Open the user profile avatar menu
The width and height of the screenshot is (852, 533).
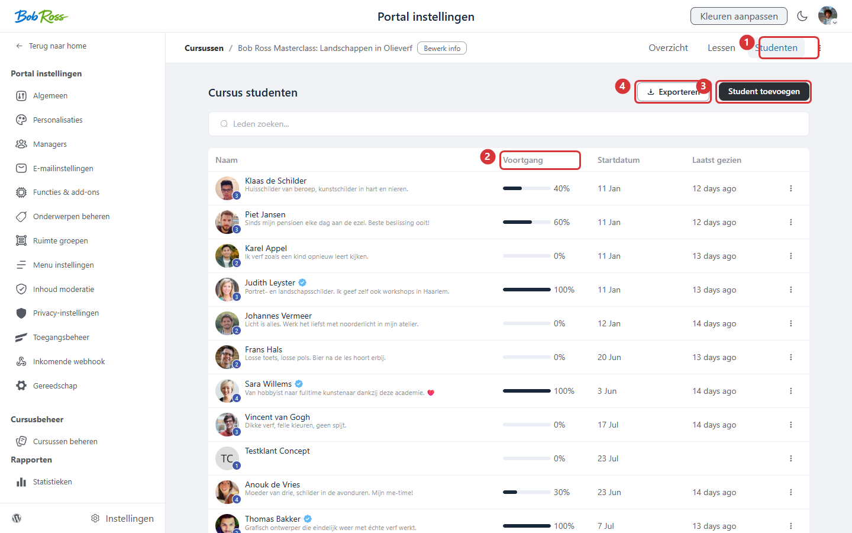coord(828,16)
